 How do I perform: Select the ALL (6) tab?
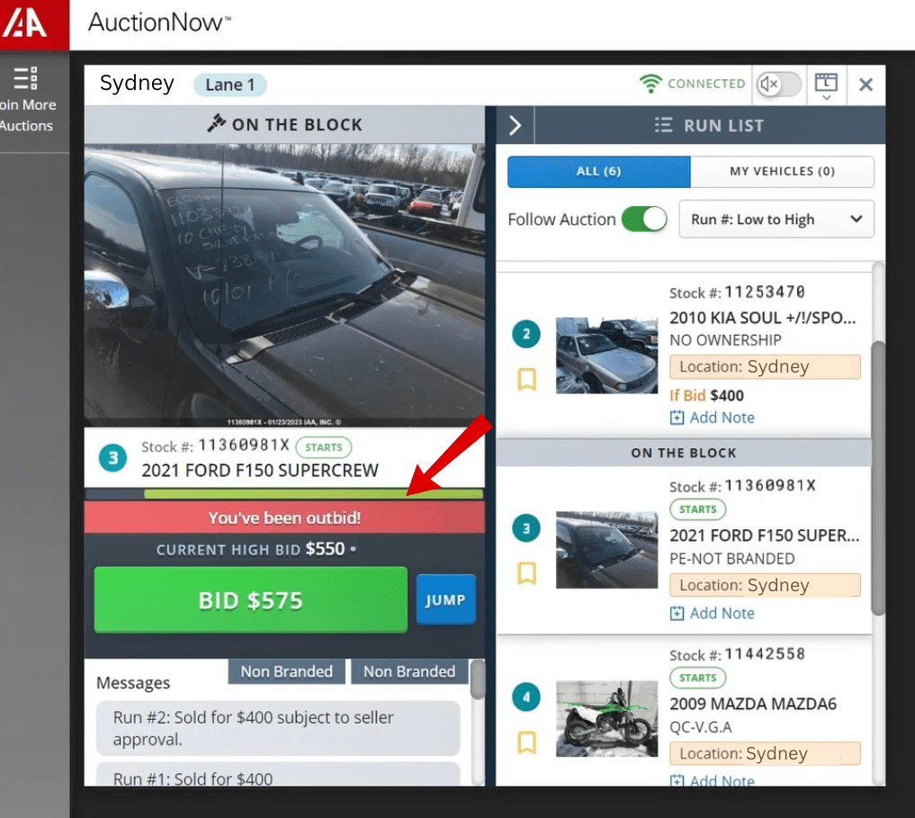tap(598, 171)
